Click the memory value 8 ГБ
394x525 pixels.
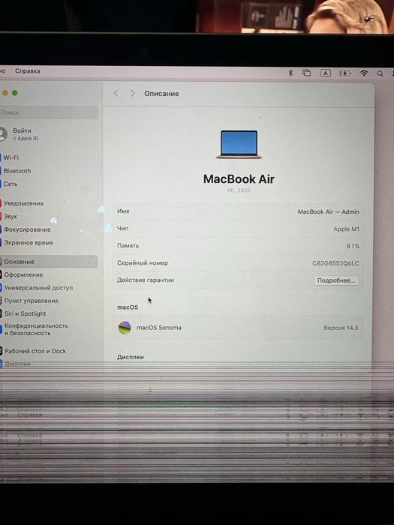[x=353, y=246]
